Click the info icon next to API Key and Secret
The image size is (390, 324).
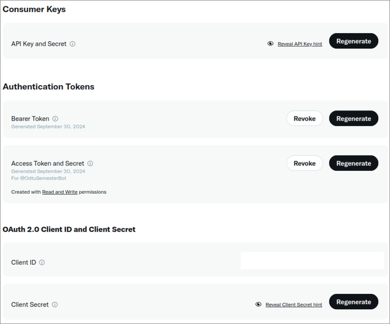click(73, 43)
